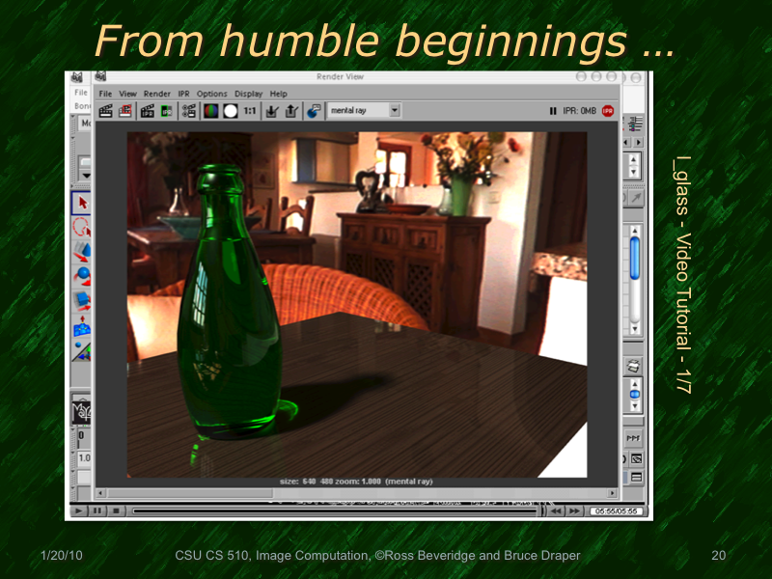
Task: Stop the IPR session with the red button
Action: pos(608,110)
